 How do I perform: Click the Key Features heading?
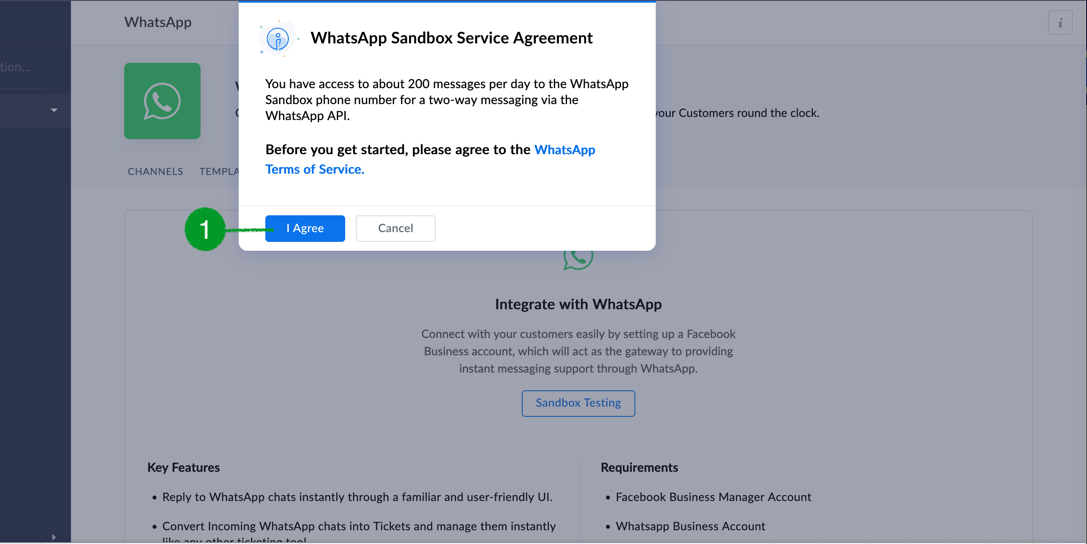coord(183,467)
